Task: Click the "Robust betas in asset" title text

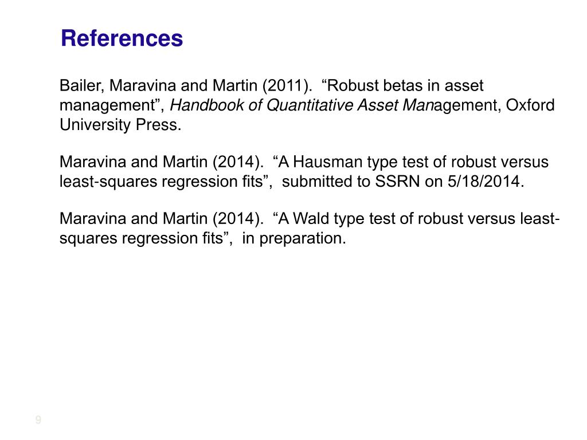Action: 402,86
